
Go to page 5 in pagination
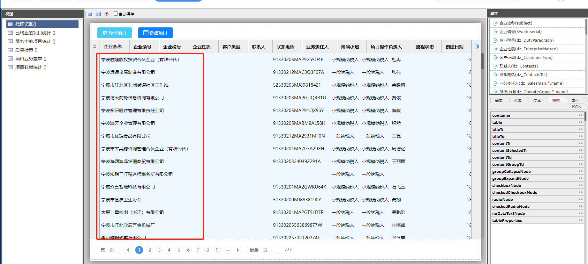pos(179,250)
